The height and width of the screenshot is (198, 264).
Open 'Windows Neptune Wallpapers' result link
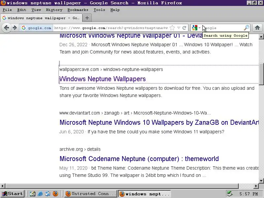tap(103, 79)
